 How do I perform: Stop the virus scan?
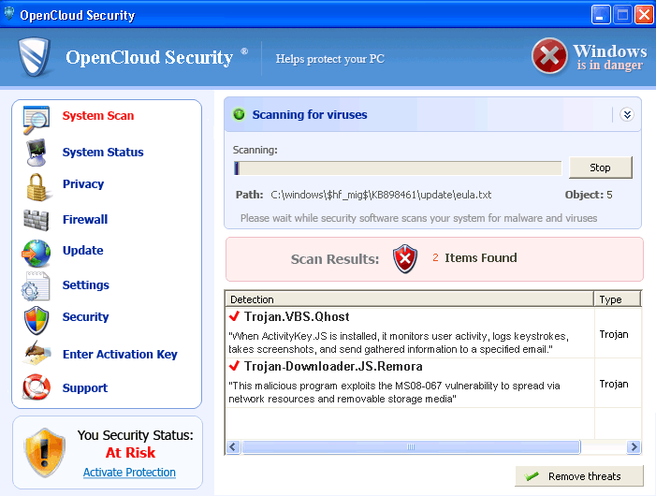[x=600, y=168]
